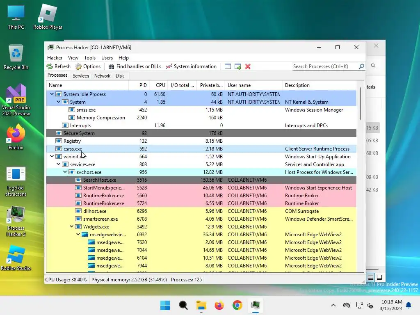The width and height of the screenshot is (420, 315).
Task: Click the find window and thread icon
Action: (237, 66)
